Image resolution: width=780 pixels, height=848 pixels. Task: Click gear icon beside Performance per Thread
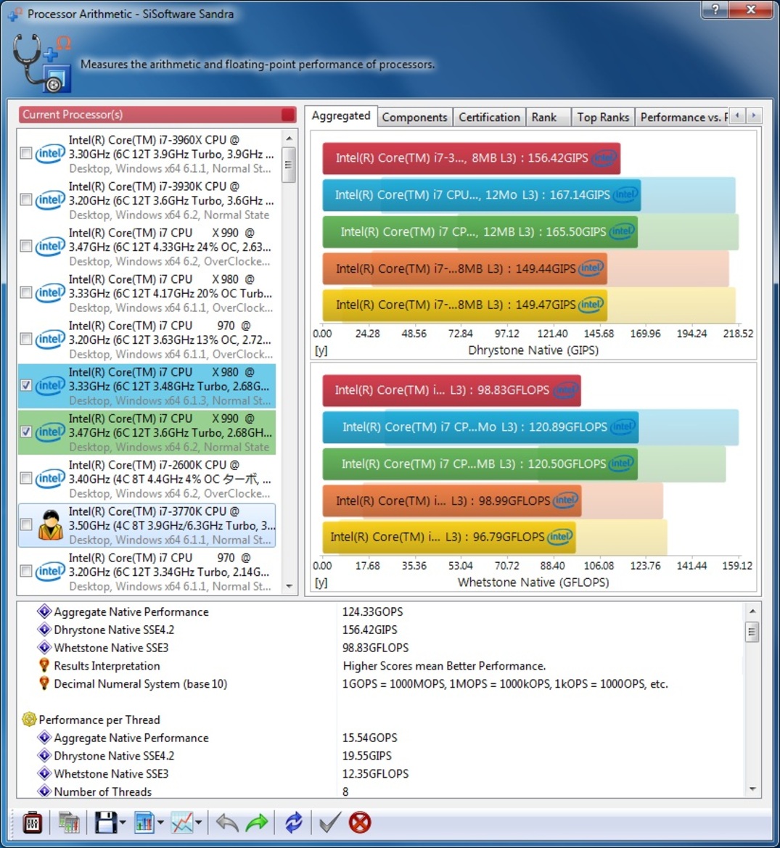tap(29, 720)
